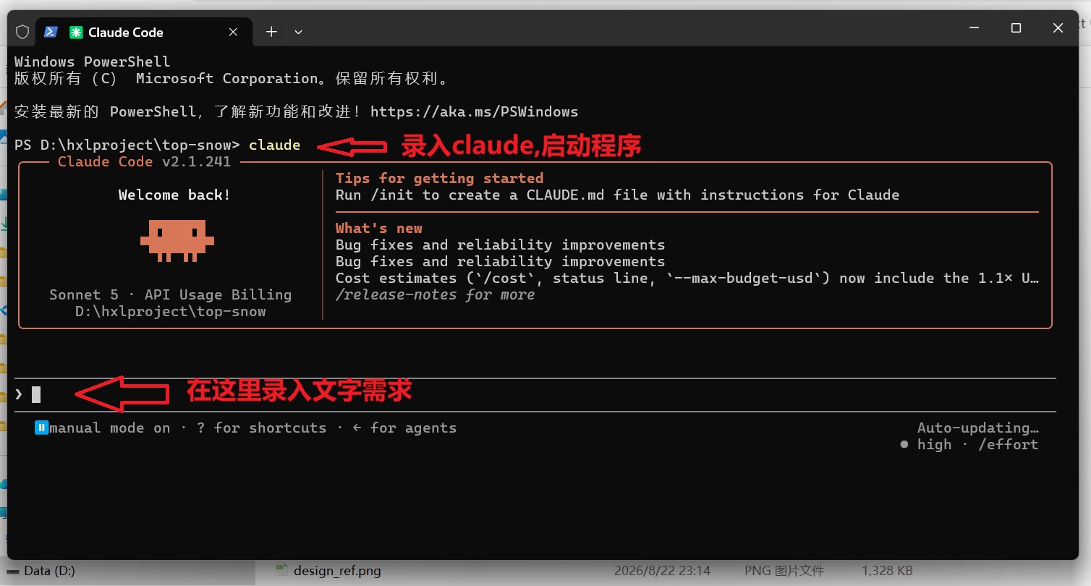The height and width of the screenshot is (586, 1091).
Task: Click the "Auto-updating…" status
Action: [x=978, y=428]
